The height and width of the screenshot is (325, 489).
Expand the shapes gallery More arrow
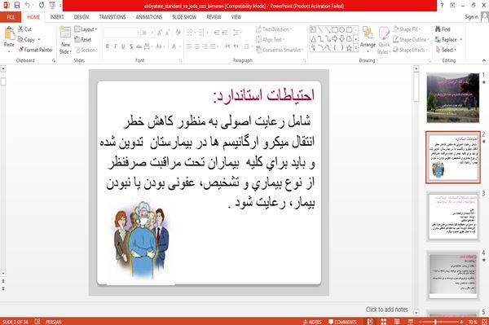[x=356, y=48]
